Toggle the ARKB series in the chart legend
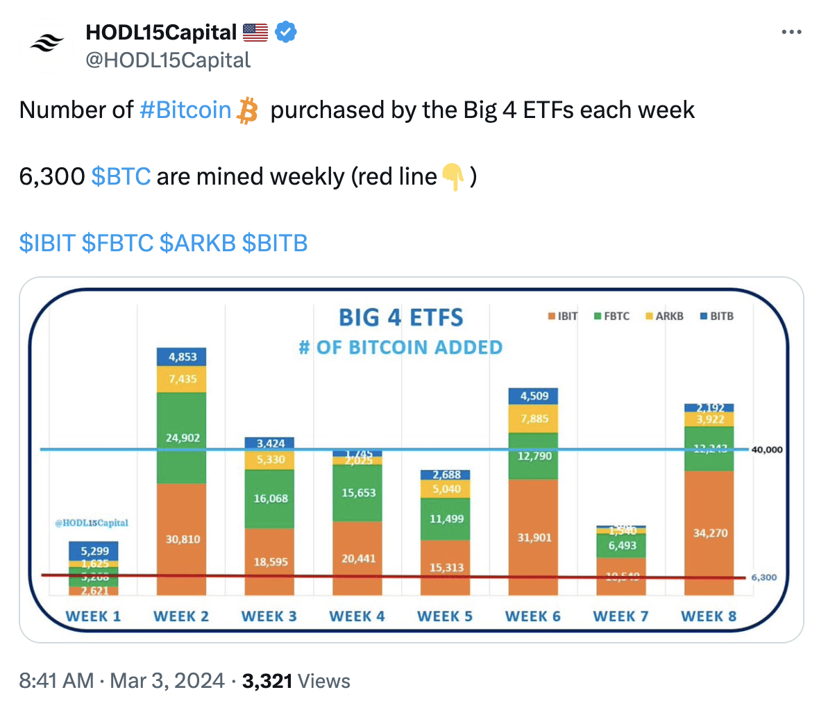Image resolution: width=819 pixels, height=708 pixels. click(x=664, y=316)
